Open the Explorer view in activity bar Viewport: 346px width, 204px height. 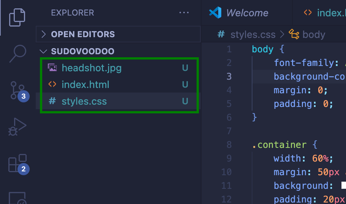17,17
